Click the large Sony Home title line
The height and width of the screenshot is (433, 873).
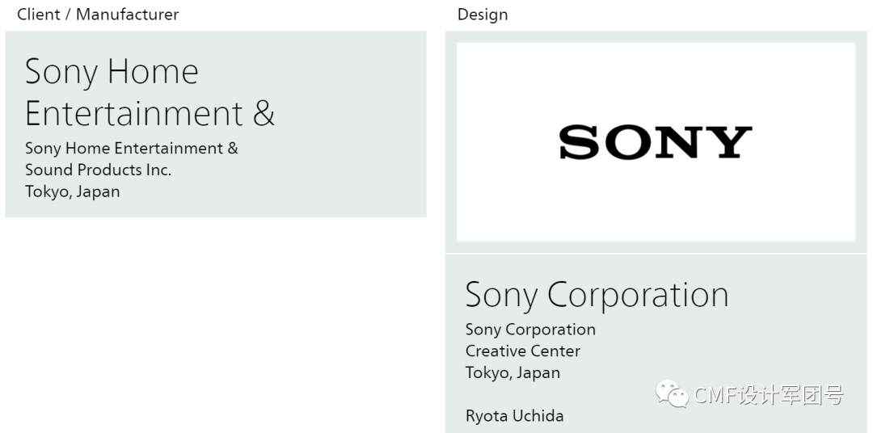click(112, 72)
